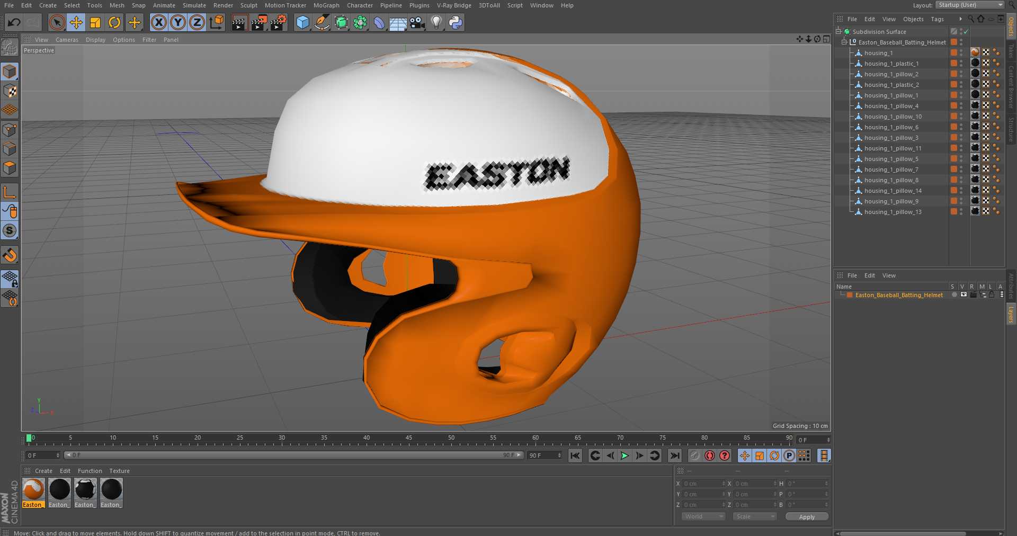Open the Spline Pen tool
This screenshot has height=536, width=1017.
pos(322,22)
